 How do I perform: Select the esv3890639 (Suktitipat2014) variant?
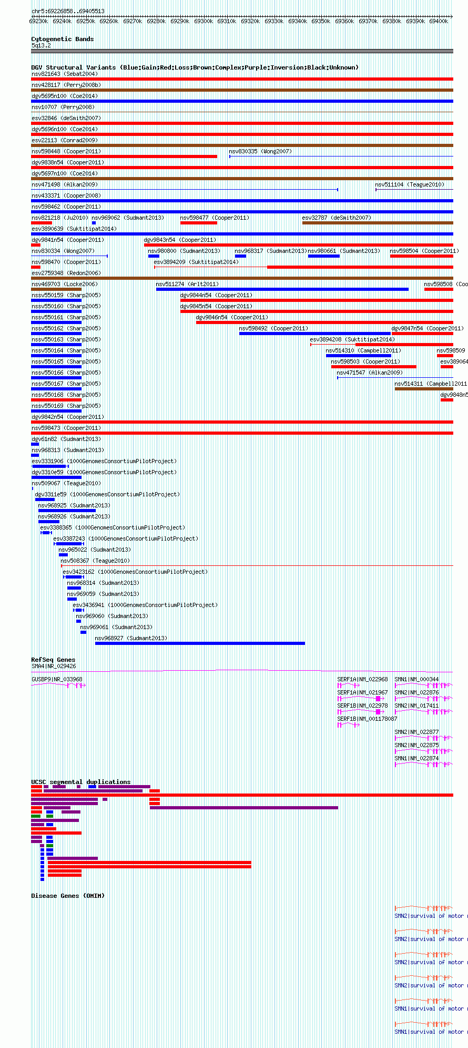[x=242, y=234]
